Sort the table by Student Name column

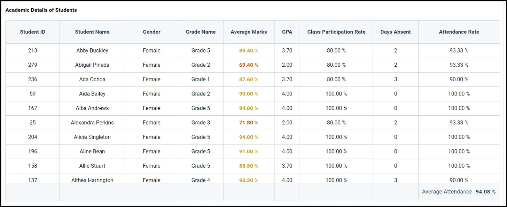click(92, 32)
